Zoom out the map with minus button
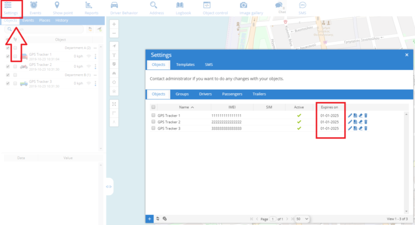 114,34
